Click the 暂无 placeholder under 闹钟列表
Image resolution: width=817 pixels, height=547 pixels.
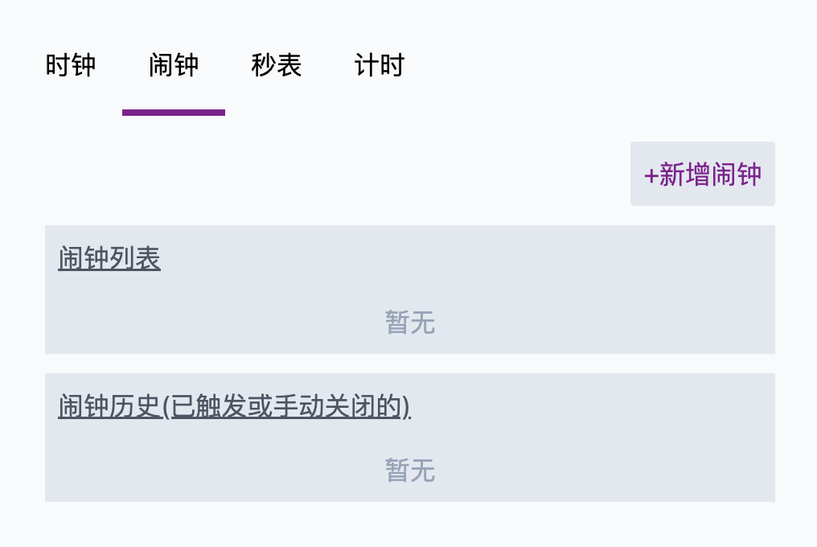point(410,323)
